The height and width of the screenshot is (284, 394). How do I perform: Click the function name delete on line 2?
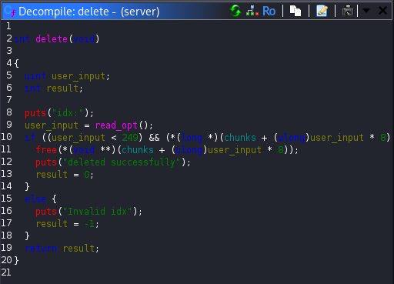click(x=52, y=39)
